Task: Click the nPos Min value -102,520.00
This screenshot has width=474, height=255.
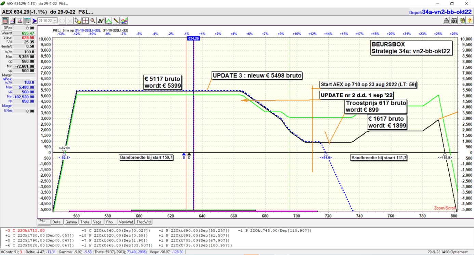Action: coord(24,97)
